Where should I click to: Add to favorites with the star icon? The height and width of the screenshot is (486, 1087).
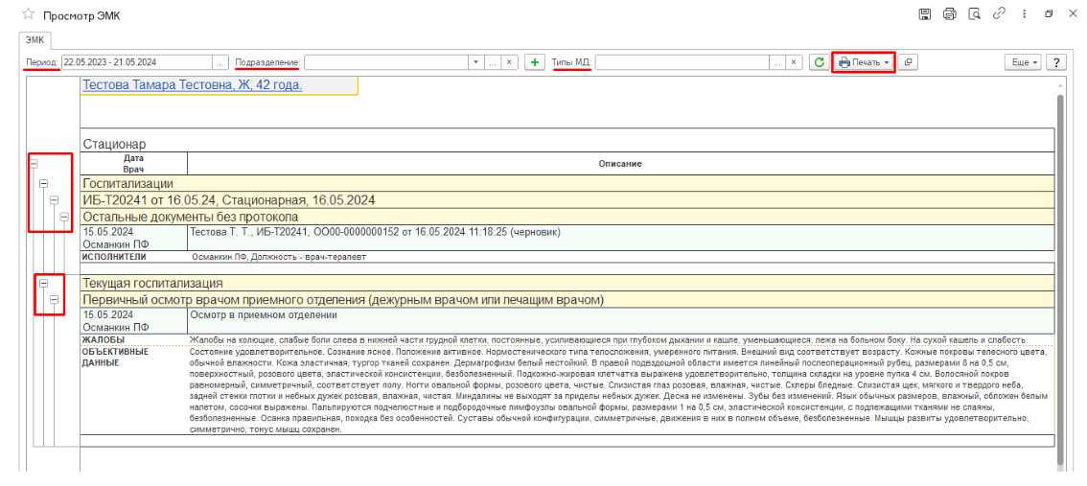pyautogui.click(x=28, y=15)
